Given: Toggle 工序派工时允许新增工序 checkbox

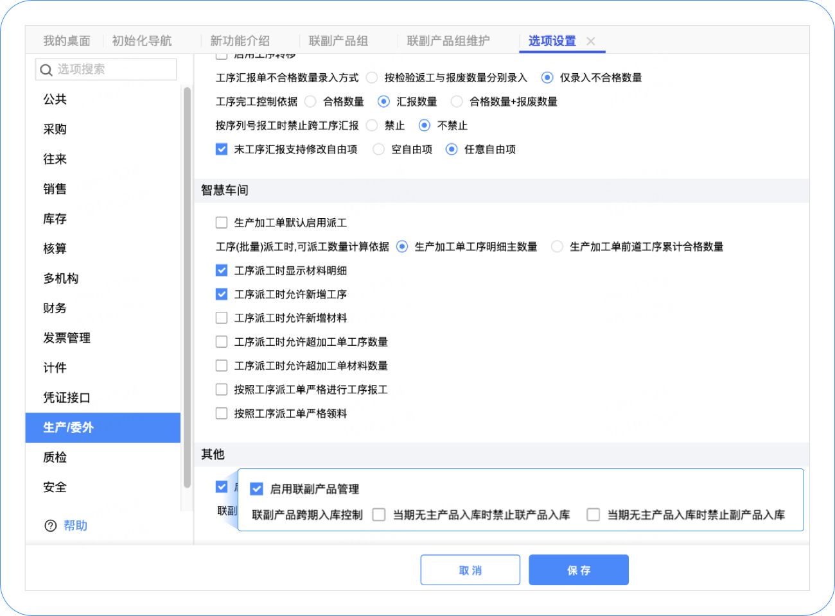Looking at the screenshot, I should 222,294.
